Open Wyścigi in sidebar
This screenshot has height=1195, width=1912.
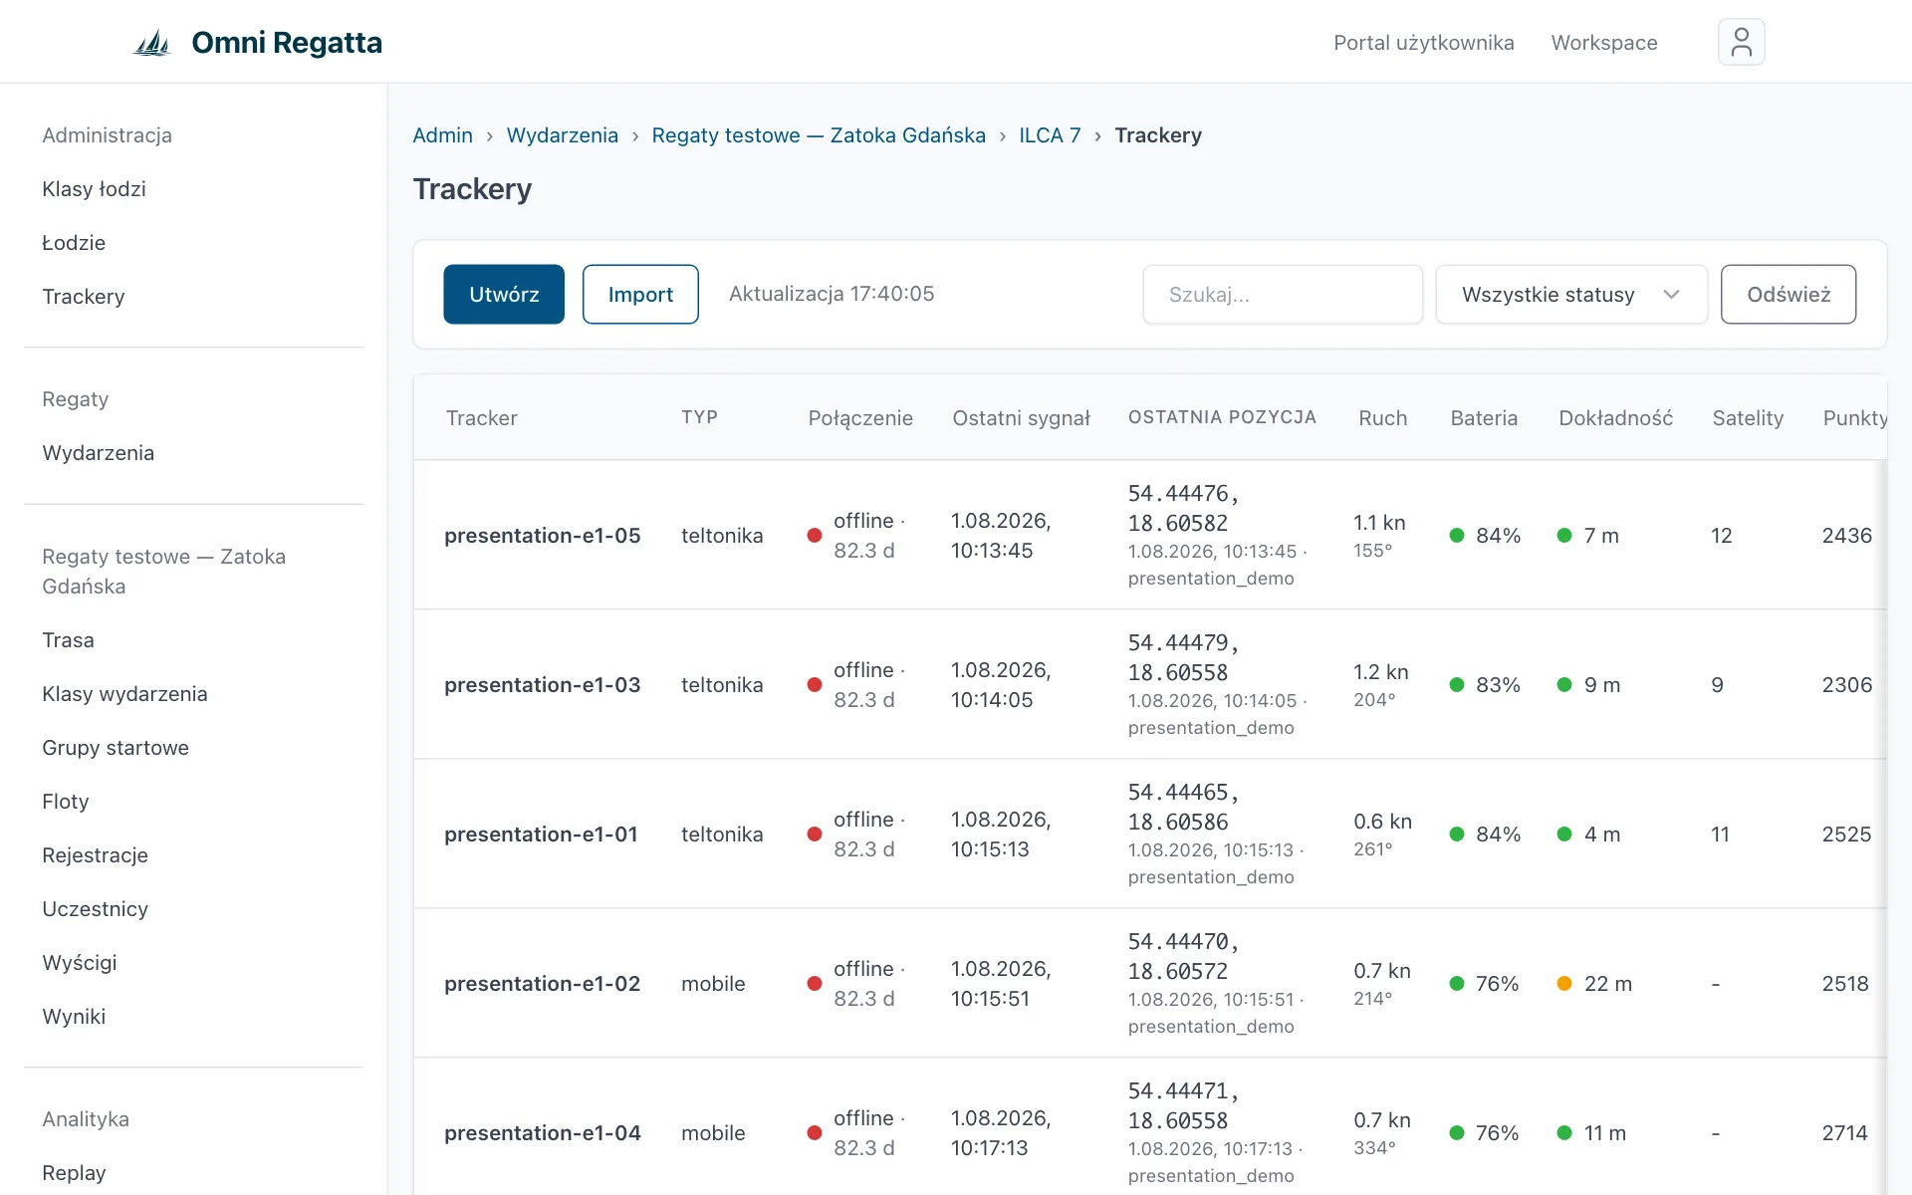pyautogui.click(x=80, y=963)
